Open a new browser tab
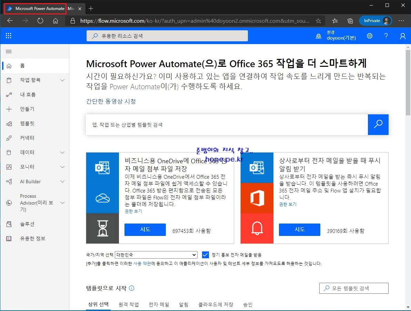 (91, 9)
